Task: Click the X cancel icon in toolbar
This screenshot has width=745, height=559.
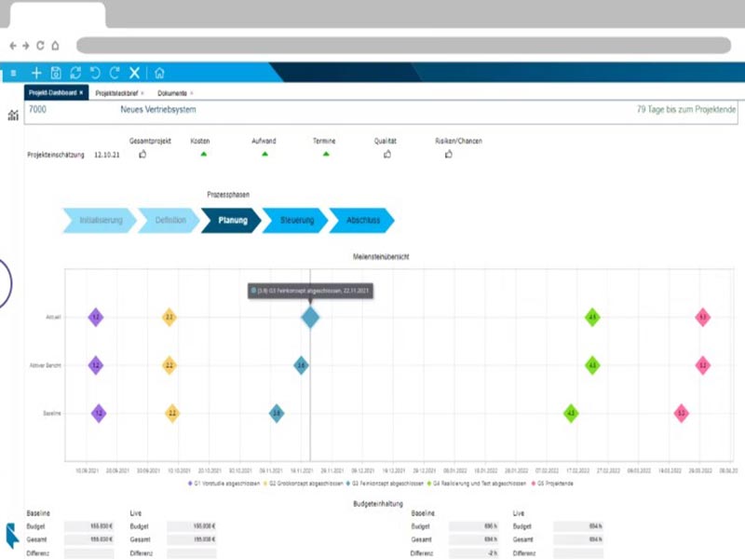Action: pos(135,73)
